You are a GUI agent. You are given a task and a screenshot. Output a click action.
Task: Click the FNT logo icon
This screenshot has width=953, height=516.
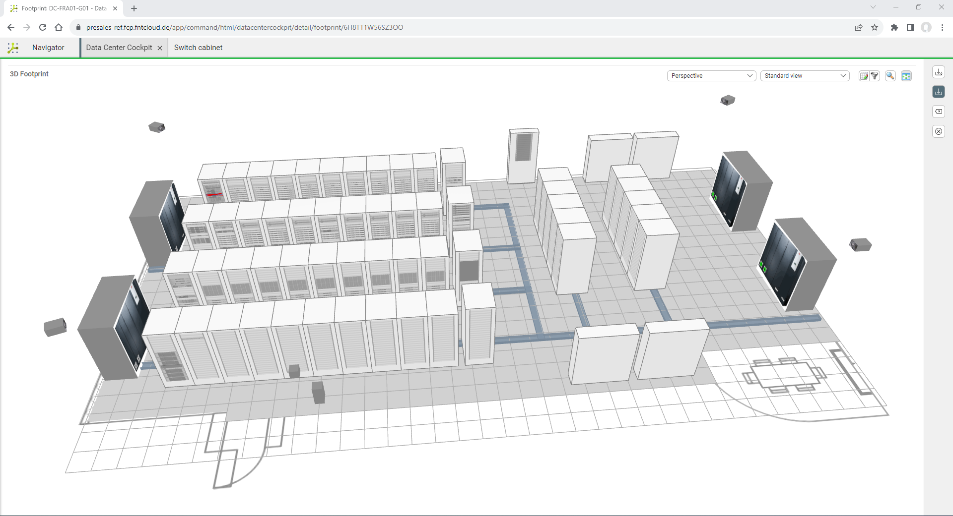(13, 48)
